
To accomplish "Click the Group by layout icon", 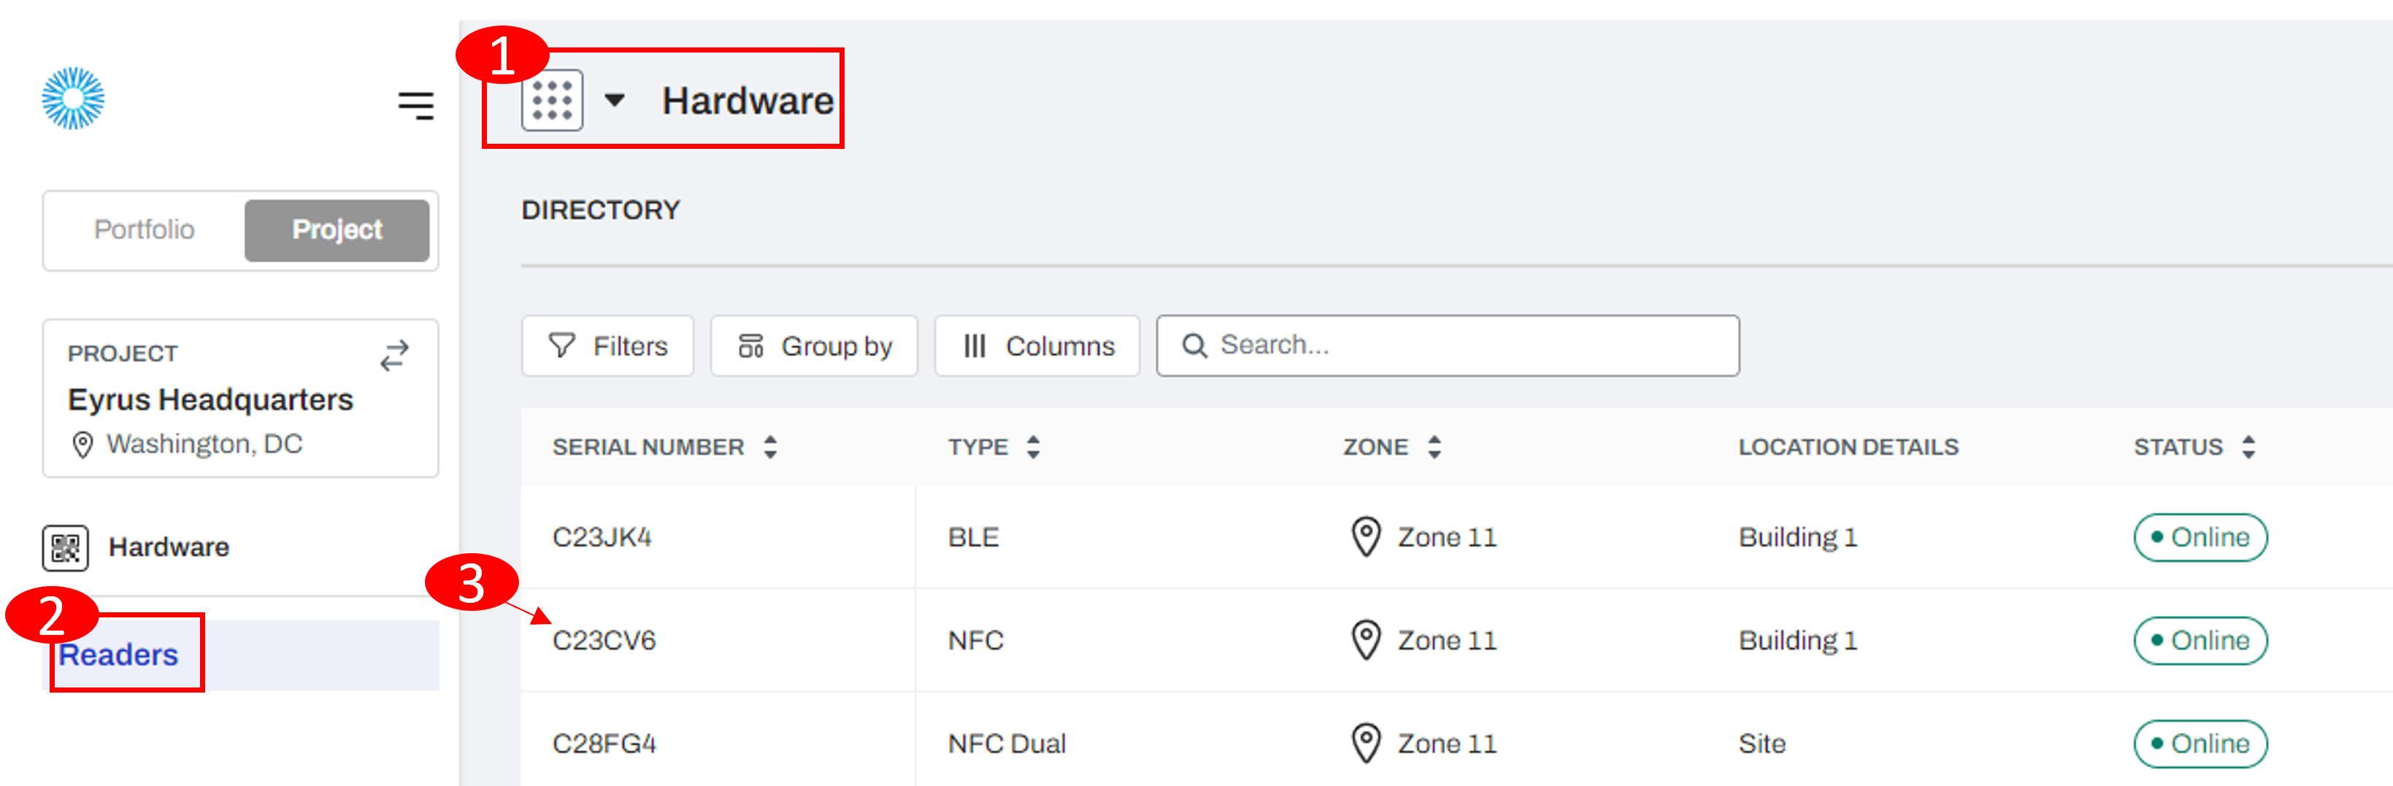I will 750,346.
